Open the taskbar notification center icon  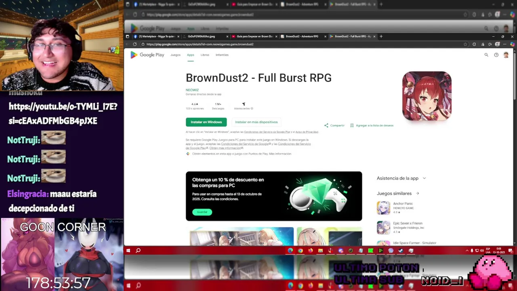pyautogui.click(x=511, y=251)
